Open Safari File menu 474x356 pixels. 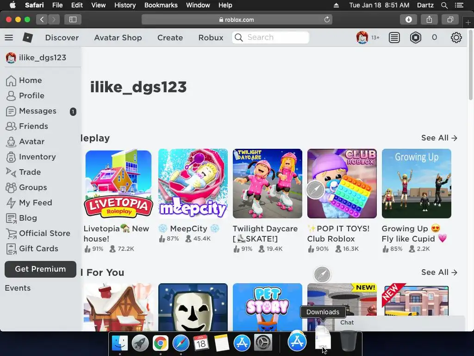tap(57, 5)
